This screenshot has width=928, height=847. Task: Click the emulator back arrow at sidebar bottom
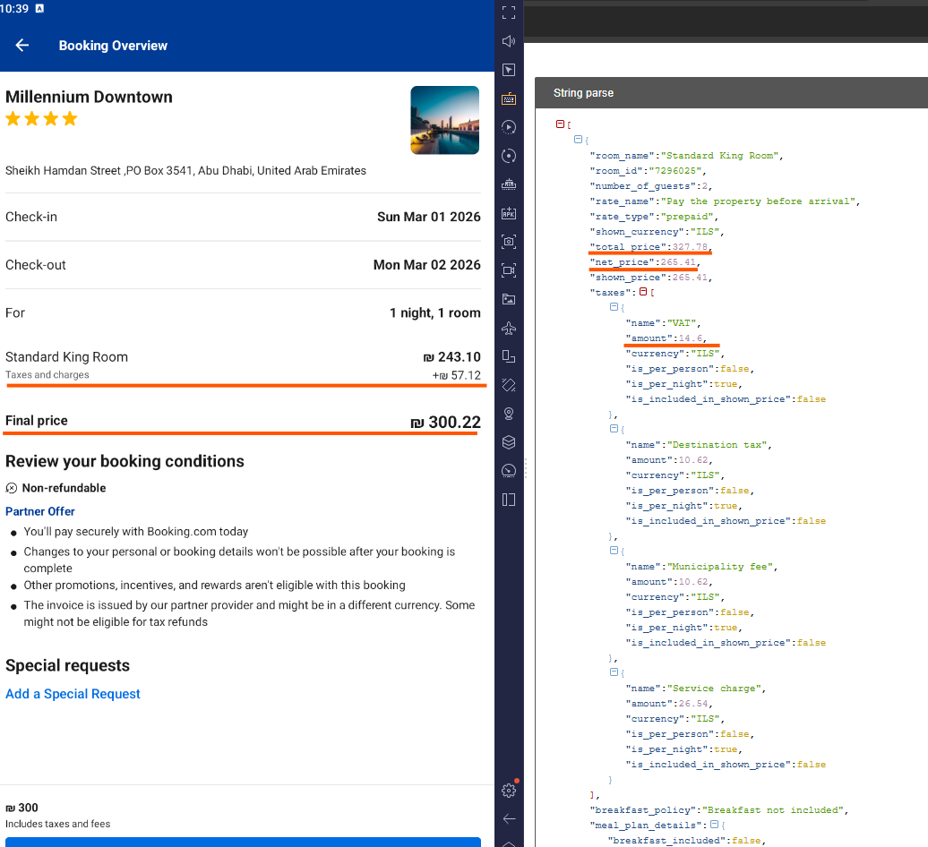509,818
